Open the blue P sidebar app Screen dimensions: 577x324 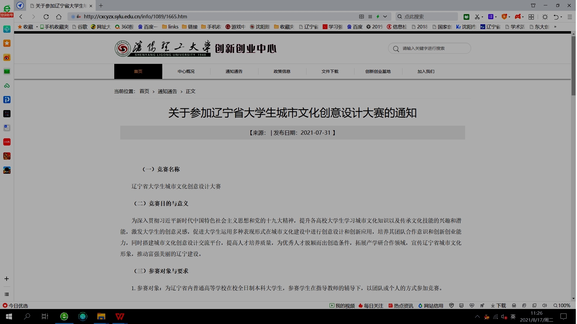(x=7, y=100)
